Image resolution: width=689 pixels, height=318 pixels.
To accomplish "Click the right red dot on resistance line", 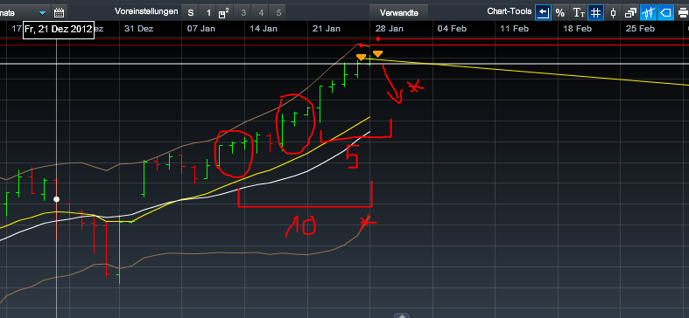I will coord(378,39).
